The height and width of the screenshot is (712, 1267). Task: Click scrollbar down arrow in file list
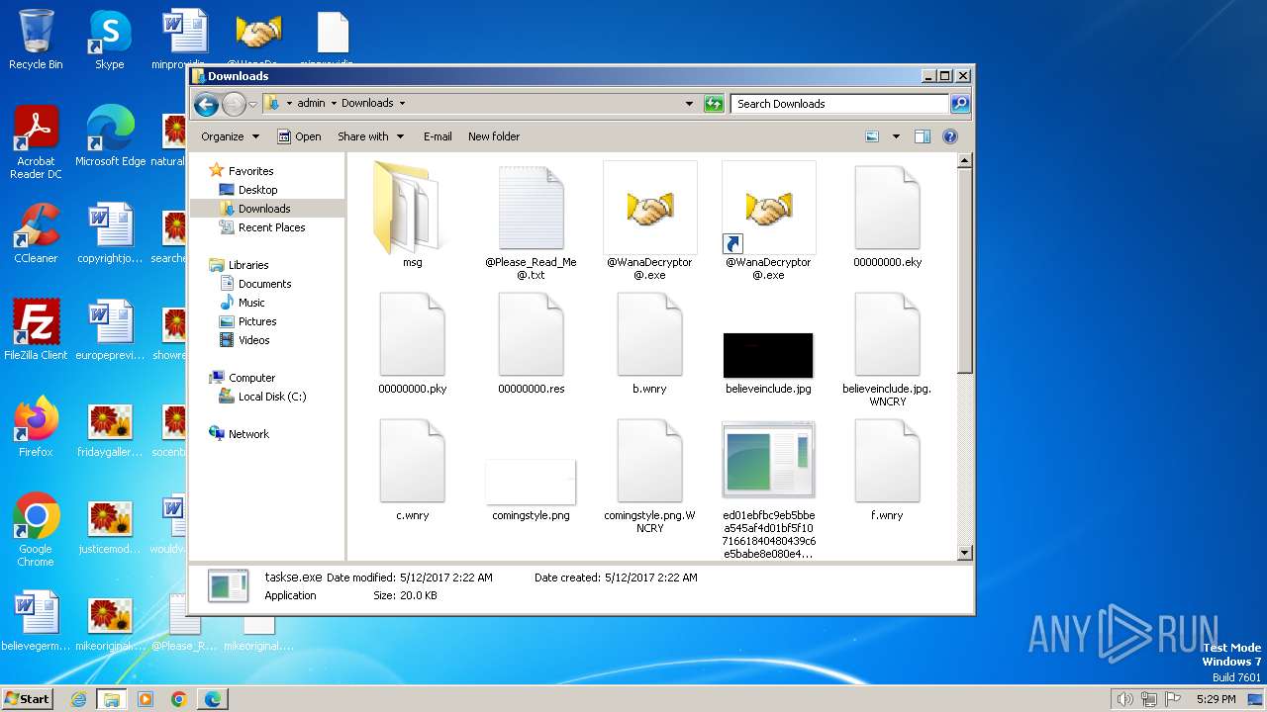(965, 553)
